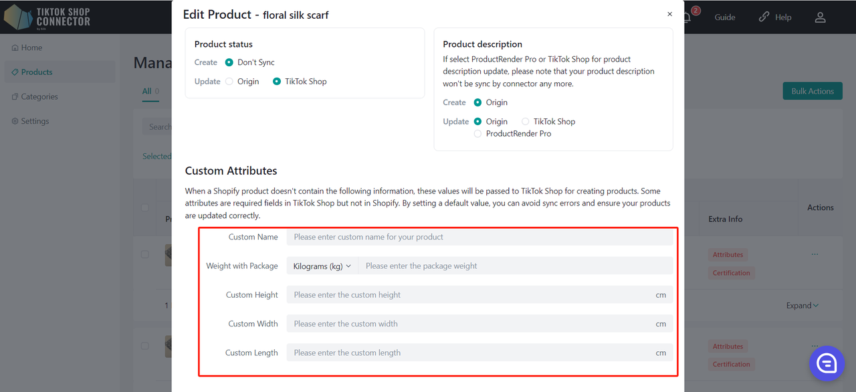Open the Guide link in top bar

(725, 17)
